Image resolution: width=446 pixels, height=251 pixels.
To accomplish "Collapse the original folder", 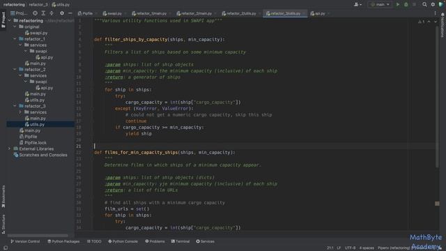I will pyautogui.click(x=15, y=26).
